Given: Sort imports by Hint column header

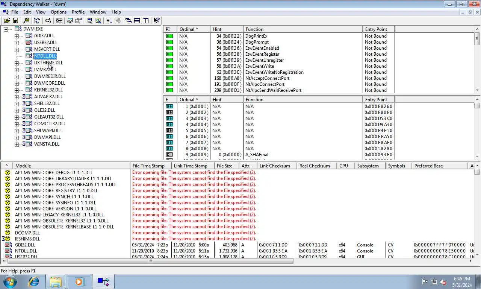Looking at the screenshot, I should [227, 29].
